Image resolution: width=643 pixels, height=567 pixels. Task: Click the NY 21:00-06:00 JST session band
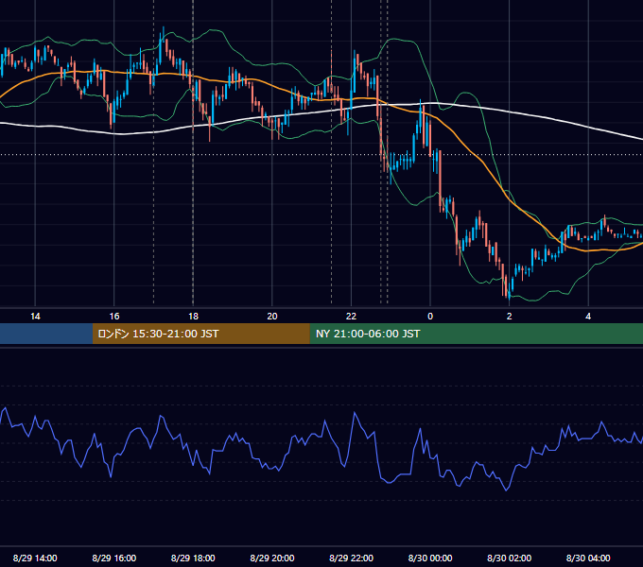(x=476, y=334)
